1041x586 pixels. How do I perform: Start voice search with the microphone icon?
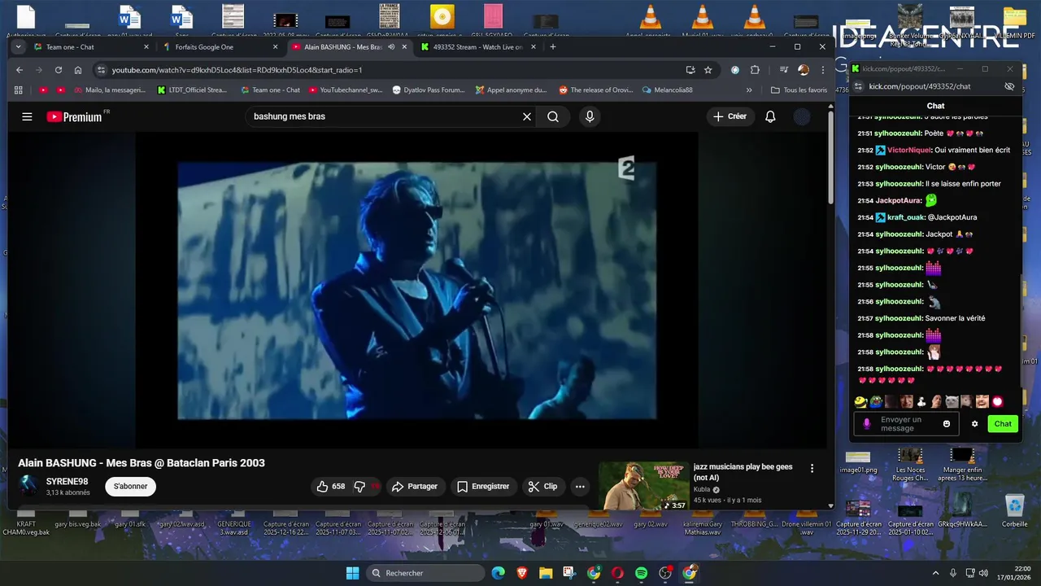click(x=590, y=116)
